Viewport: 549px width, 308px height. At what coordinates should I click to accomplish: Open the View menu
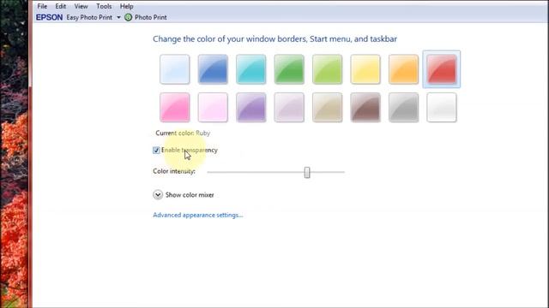point(81,6)
